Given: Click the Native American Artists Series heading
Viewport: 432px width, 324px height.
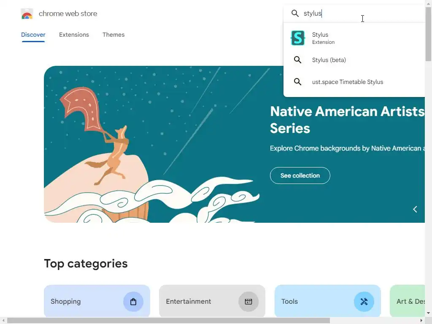Looking at the screenshot, I should coord(347,120).
